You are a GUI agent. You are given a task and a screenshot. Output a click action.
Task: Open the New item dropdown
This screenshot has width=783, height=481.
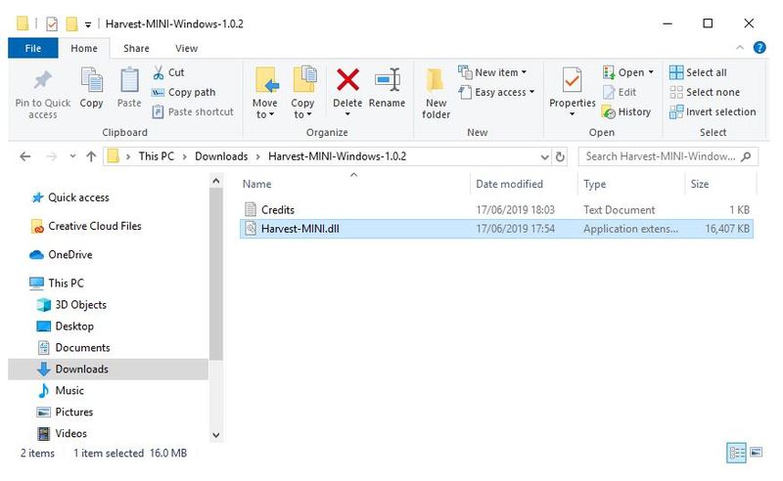(x=492, y=72)
